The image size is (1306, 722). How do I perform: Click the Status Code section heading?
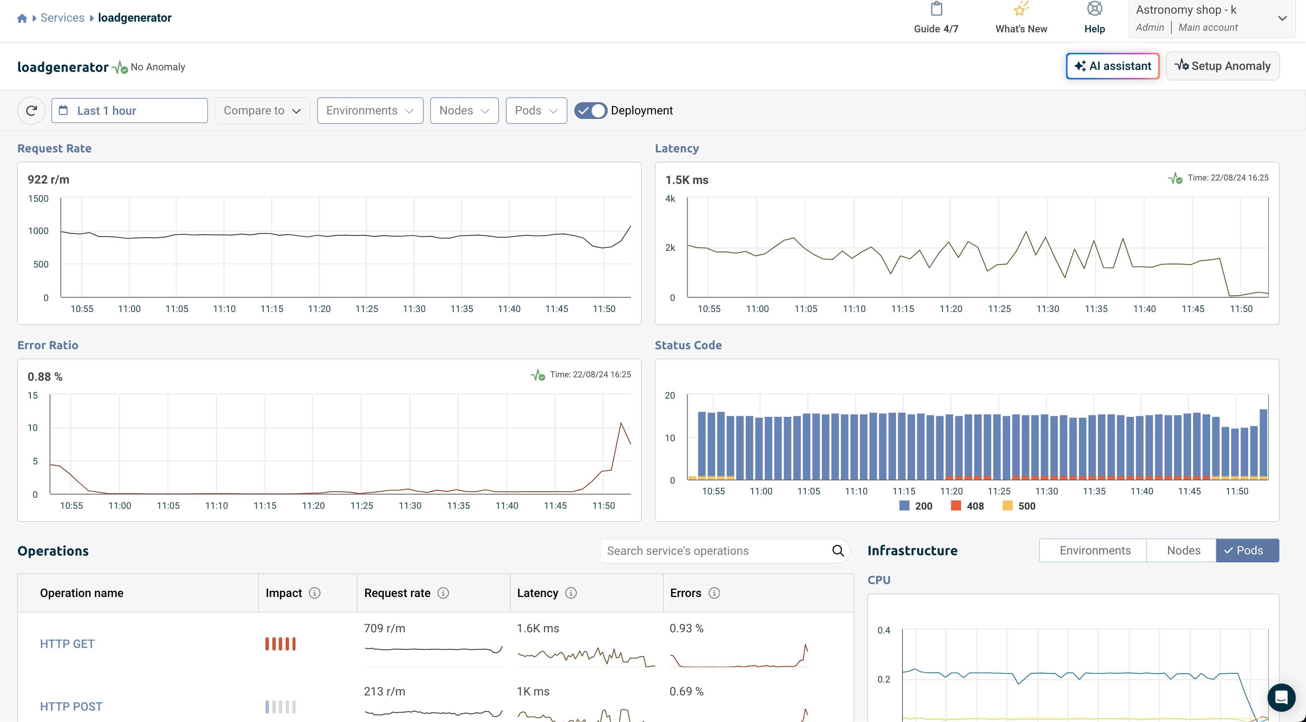pos(688,345)
